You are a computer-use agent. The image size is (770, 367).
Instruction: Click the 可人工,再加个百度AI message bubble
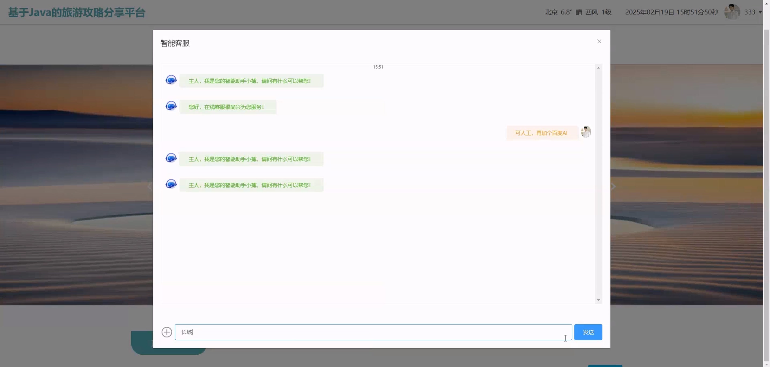coord(541,133)
